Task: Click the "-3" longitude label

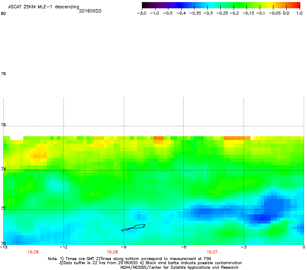Action: pyautogui.click(x=244, y=247)
